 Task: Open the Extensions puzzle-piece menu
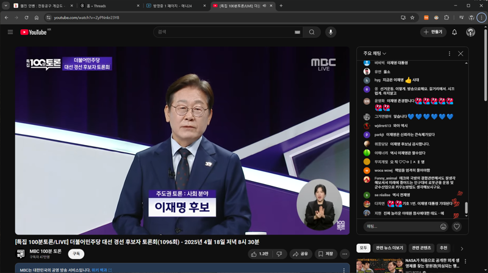point(447,18)
